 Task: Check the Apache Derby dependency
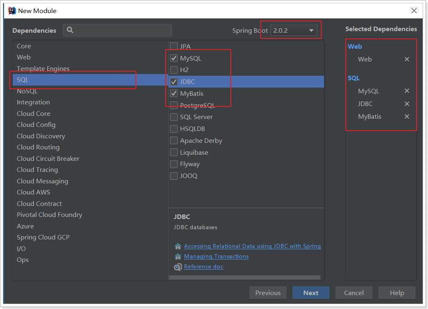[x=174, y=140]
